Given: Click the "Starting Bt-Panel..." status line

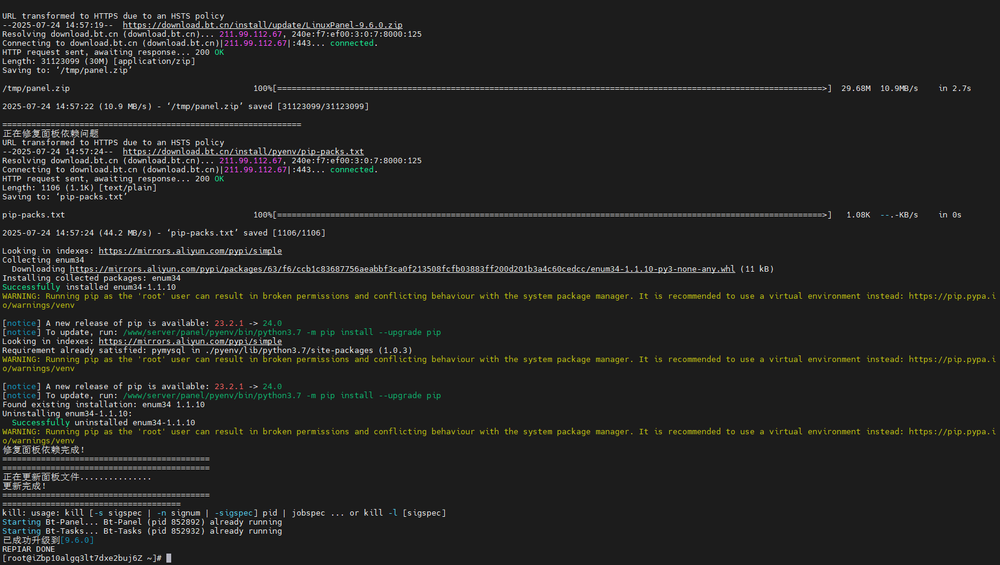Looking at the screenshot, I should (x=142, y=522).
